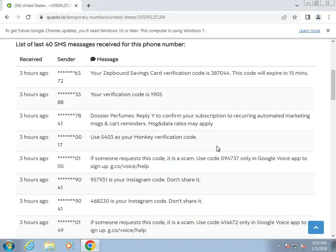Click the scrollbar up arrow

pyautogui.click(x=333, y=41)
